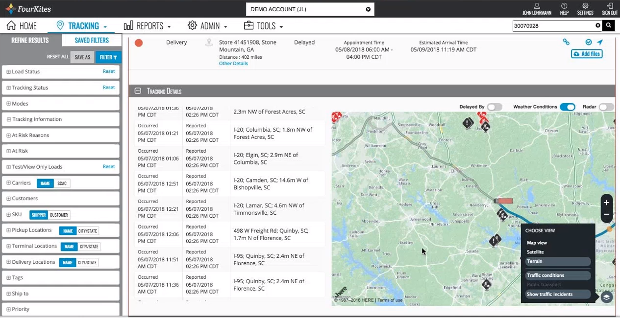The image size is (620, 318).
Task: Turn off Weather Conditions switch
Action: click(568, 107)
